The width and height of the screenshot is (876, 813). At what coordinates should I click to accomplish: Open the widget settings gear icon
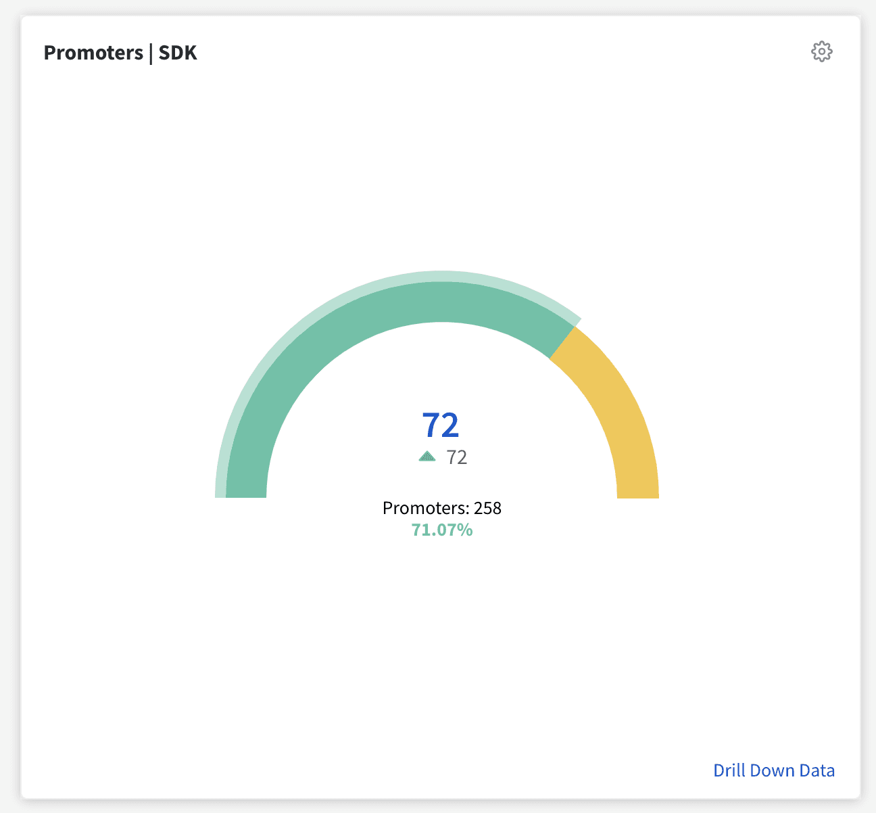pos(821,51)
